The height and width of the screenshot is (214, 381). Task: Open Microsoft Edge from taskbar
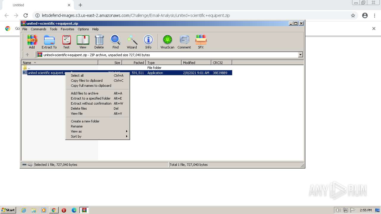(x=74, y=210)
